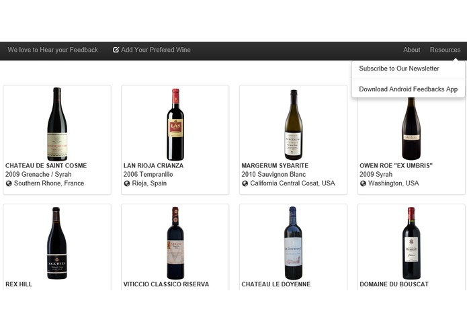Open the About nav item
This screenshot has width=467, height=332.
[x=412, y=50]
